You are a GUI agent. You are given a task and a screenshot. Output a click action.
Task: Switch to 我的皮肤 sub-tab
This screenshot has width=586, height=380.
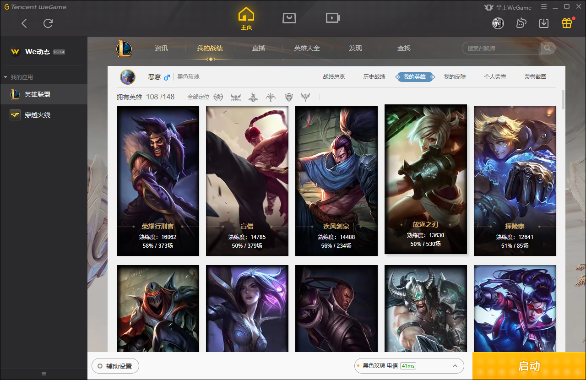point(455,77)
